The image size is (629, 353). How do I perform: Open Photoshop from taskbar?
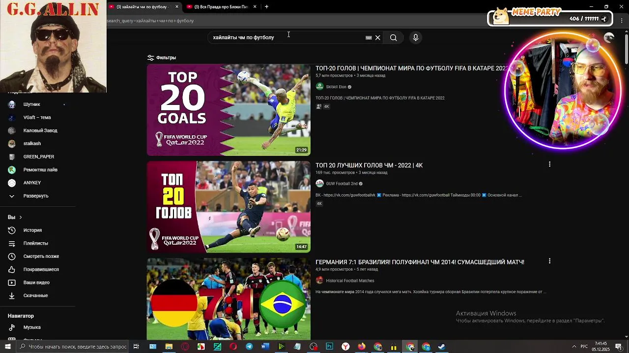pyautogui.click(x=329, y=347)
